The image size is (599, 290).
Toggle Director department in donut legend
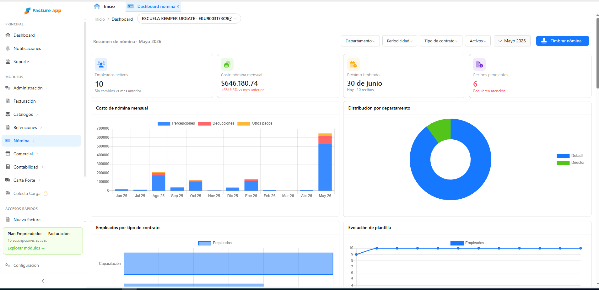570,163
